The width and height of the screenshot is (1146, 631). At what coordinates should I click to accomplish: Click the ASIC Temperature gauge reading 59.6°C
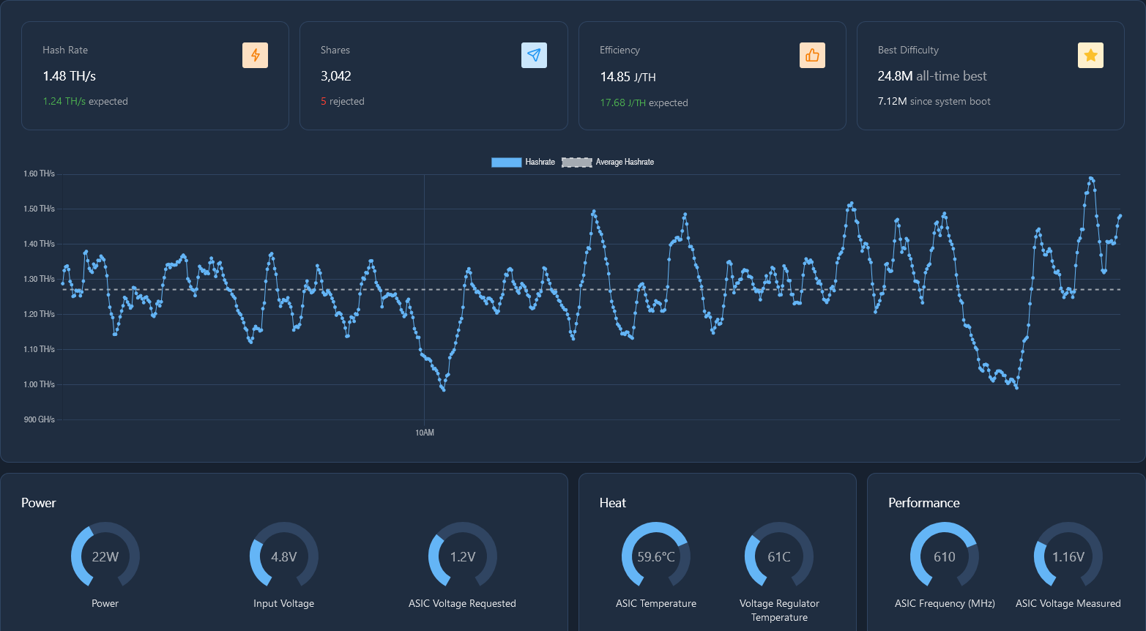coord(656,556)
